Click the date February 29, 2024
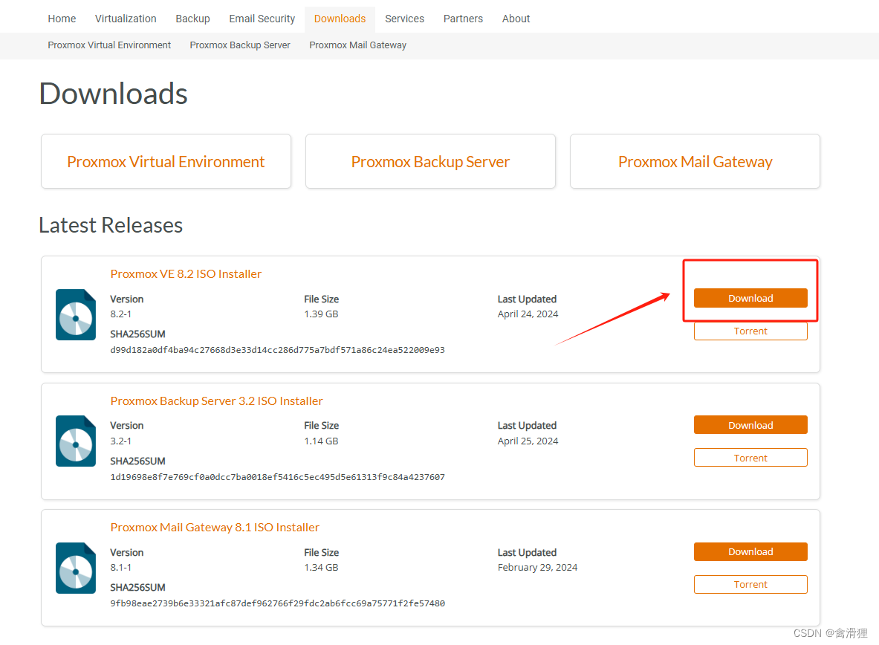This screenshot has height=645, width=879. (x=538, y=568)
